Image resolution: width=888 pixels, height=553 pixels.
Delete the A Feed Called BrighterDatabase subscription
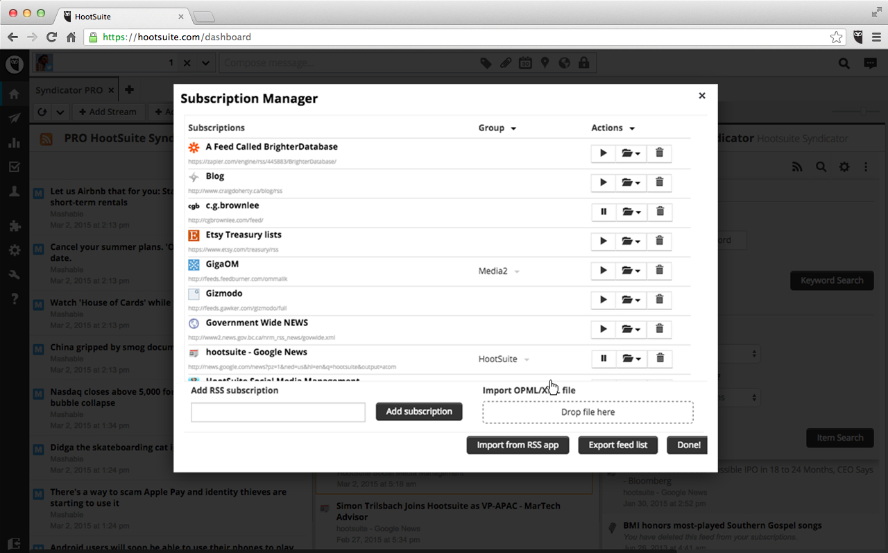click(x=659, y=153)
